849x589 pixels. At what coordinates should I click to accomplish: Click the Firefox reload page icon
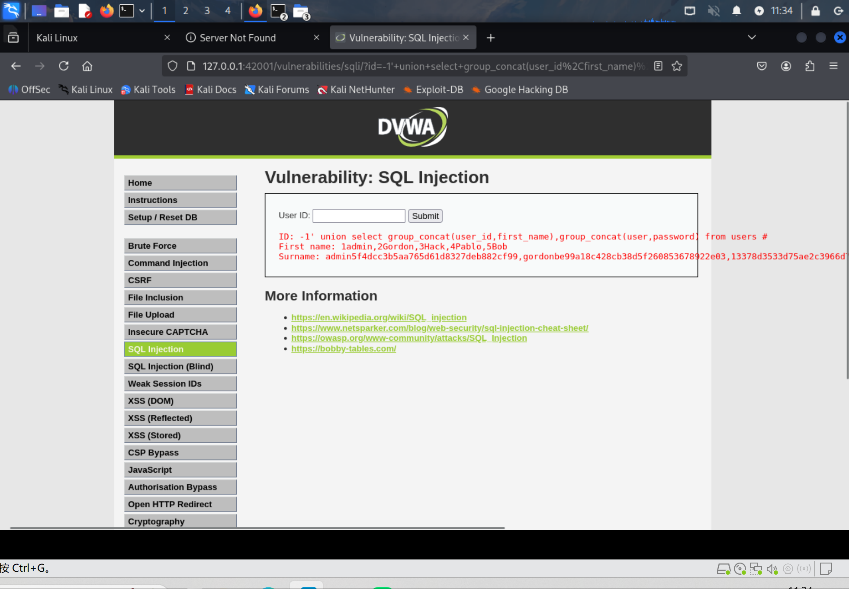pos(64,66)
